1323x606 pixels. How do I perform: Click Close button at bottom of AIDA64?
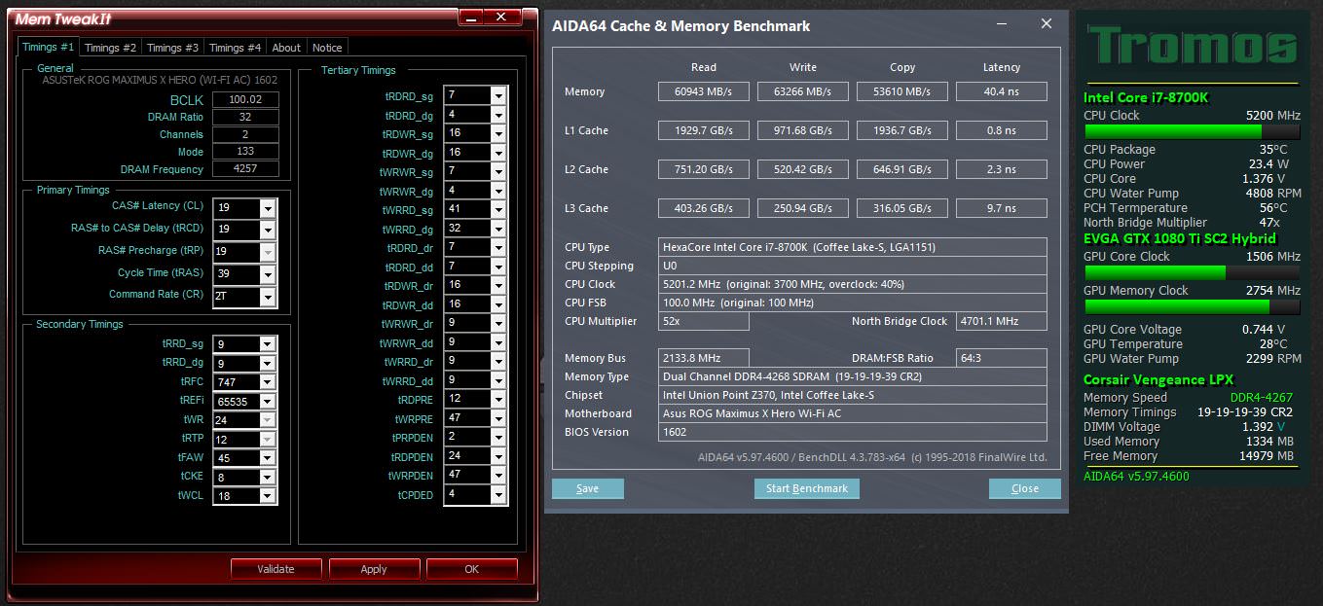[x=1024, y=488]
